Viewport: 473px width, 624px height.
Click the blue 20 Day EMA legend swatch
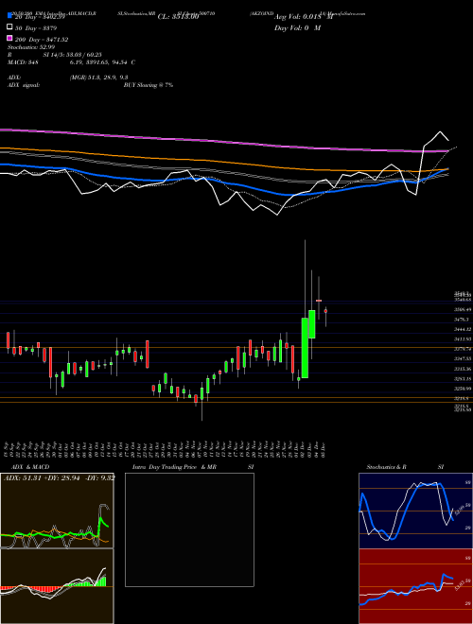click(9, 15)
